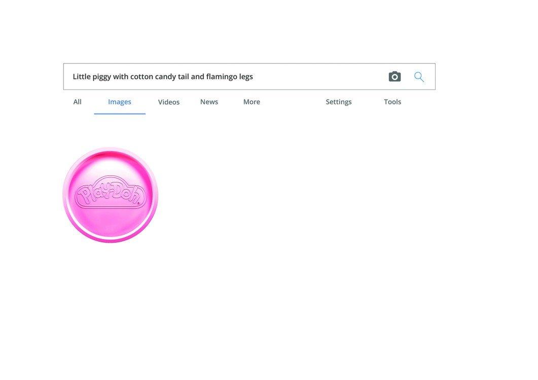Click the blue magnifying glass search icon
Screen dimensions: 538x380
click(419, 77)
